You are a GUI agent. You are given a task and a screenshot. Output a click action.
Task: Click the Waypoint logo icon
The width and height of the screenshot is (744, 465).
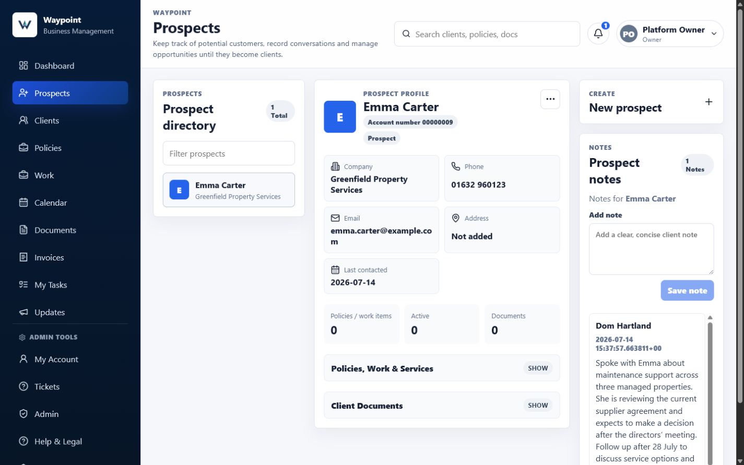[x=25, y=25]
